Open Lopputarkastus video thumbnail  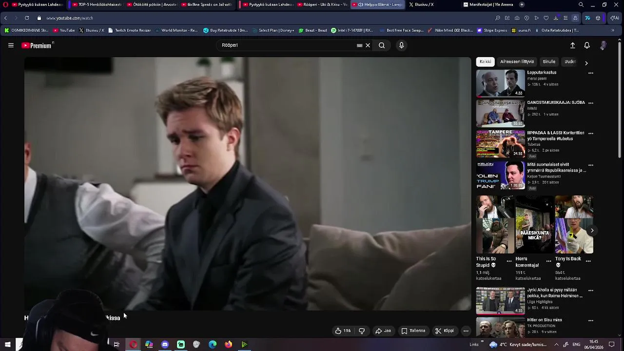click(x=500, y=83)
